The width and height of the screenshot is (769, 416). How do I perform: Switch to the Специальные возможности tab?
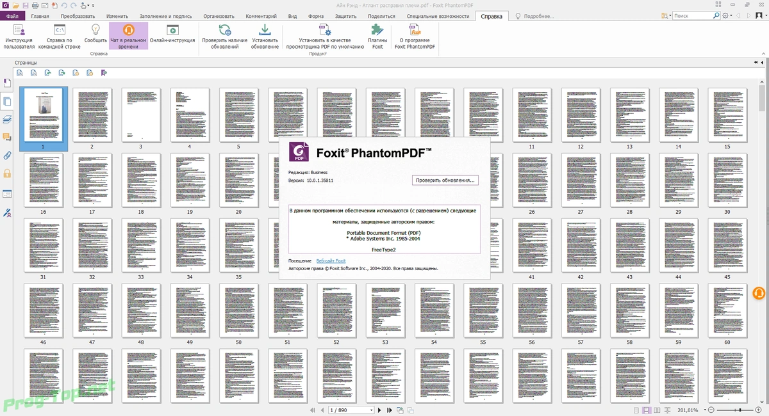437,16
